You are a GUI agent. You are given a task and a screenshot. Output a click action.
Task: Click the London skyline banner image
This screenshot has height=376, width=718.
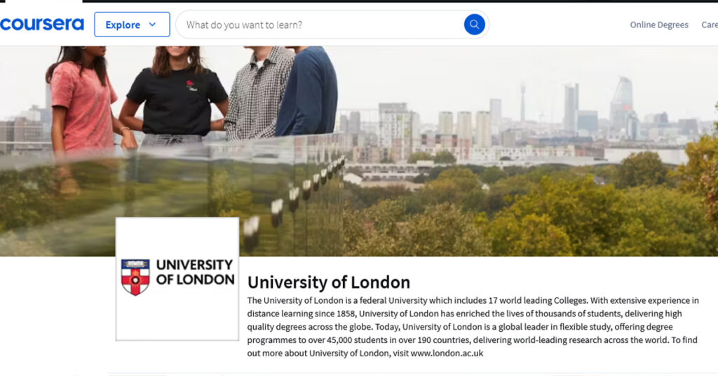tap(359, 151)
